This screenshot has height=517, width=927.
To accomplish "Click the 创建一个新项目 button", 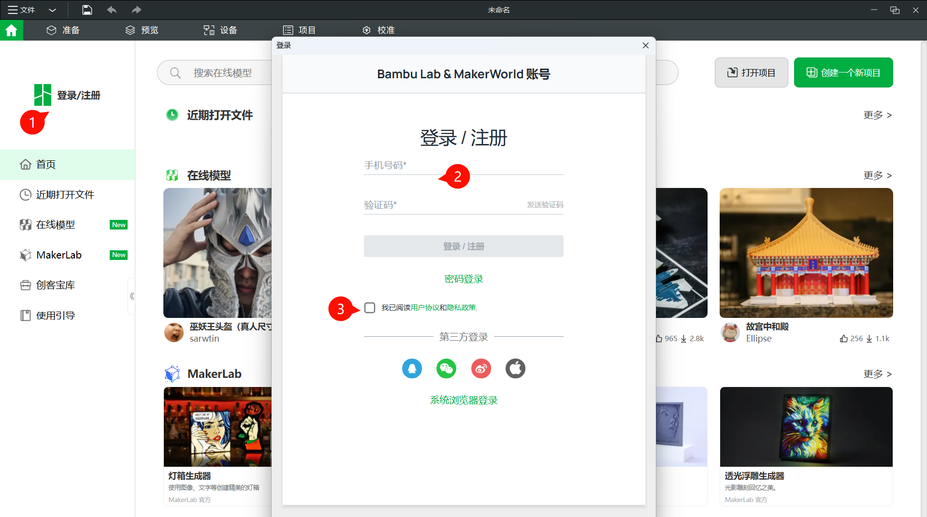I will tap(843, 72).
